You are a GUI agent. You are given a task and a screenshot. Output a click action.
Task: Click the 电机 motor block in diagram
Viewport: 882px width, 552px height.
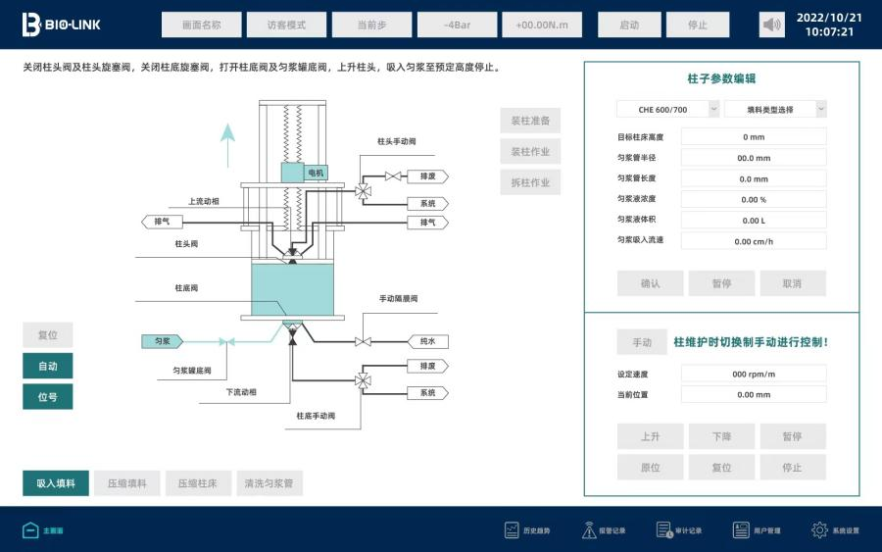point(316,173)
